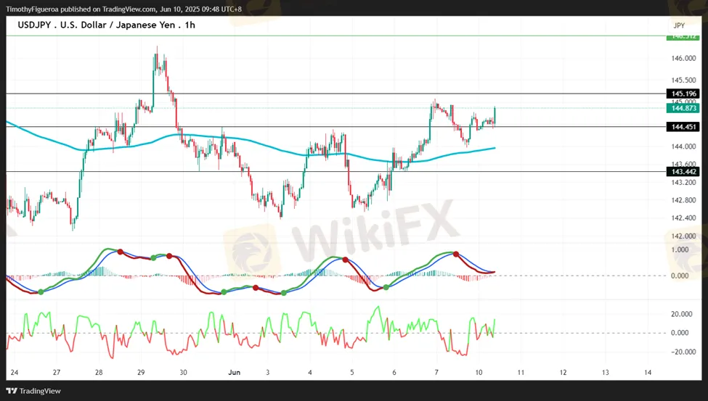The image size is (708, 401).
Task: Click the 0.000 value on bottom oscillator scale
Action: click(680, 333)
